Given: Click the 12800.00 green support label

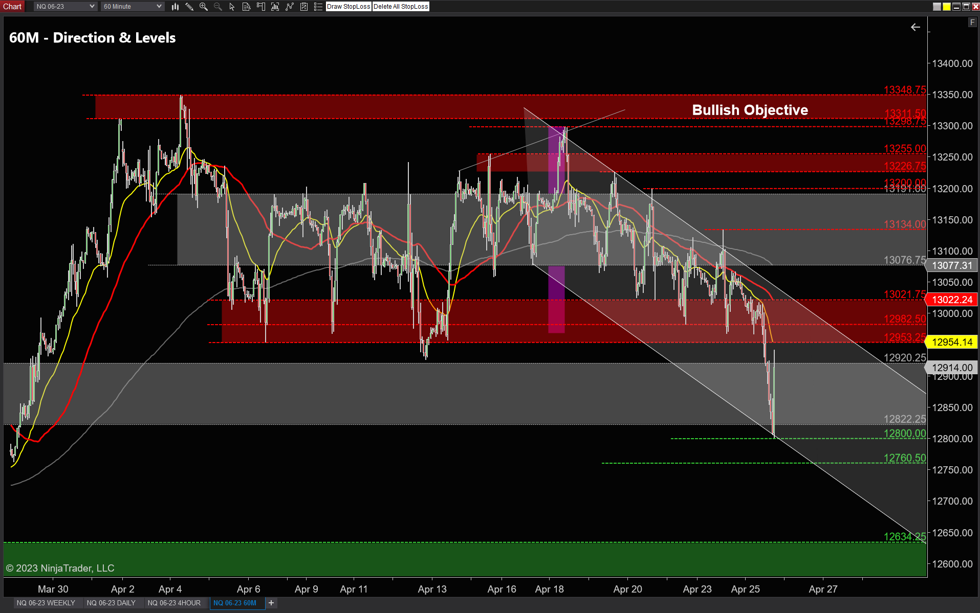Looking at the screenshot, I should (x=905, y=434).
